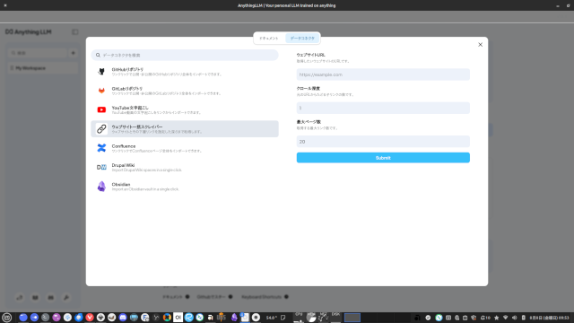Switch to the ドキュメント tab
574x323 pixels.
[269, 38]
